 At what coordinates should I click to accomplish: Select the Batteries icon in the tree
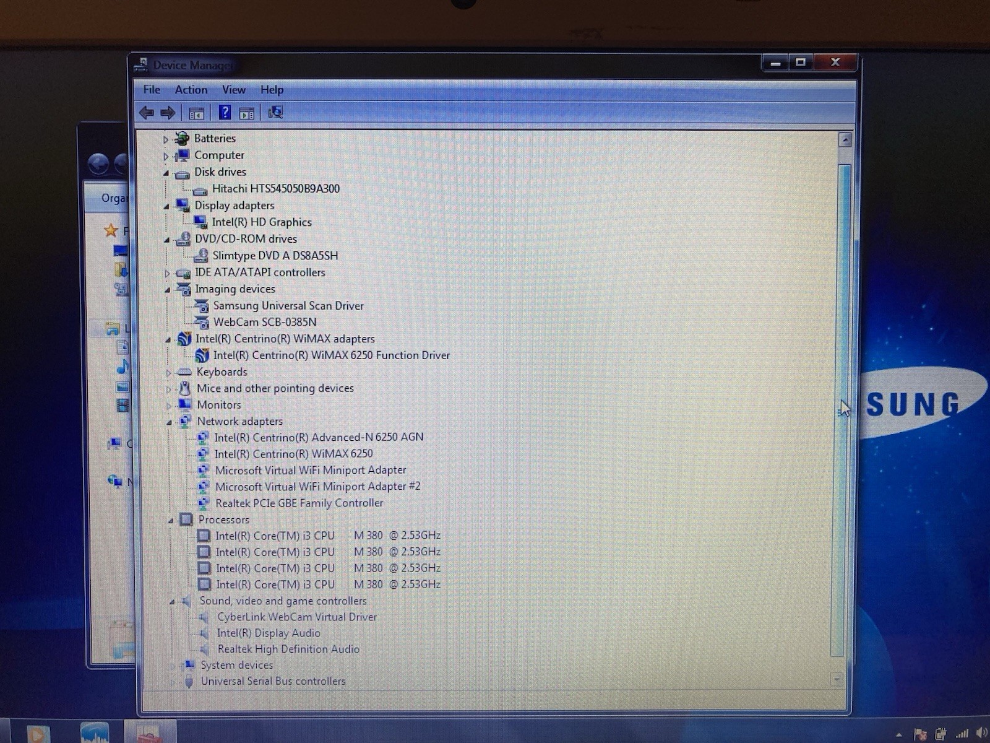coord(182,138)
